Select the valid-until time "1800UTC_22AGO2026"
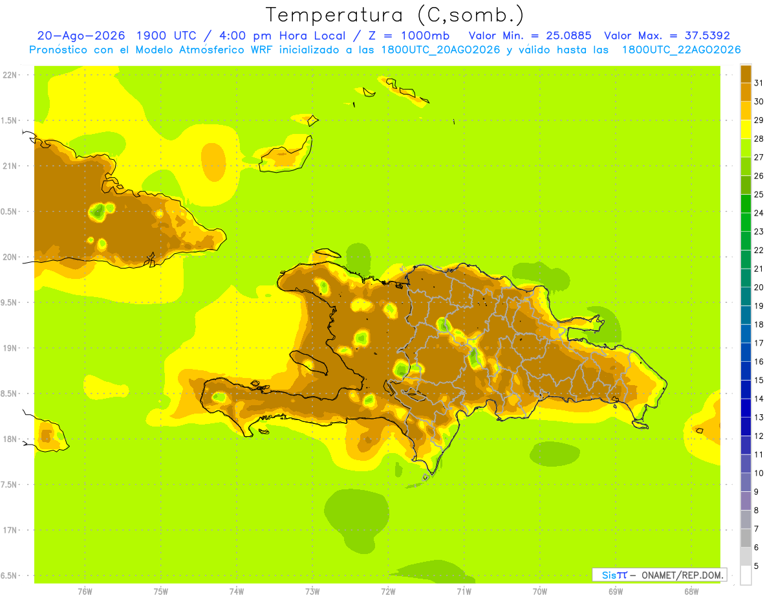This screenshot has height=600, width=776. pyautogui.click(x=681, y=50)
